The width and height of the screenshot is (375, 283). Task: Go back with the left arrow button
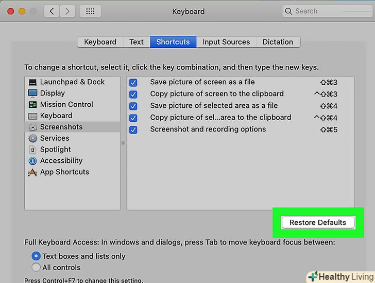click(x=52, y=11)
